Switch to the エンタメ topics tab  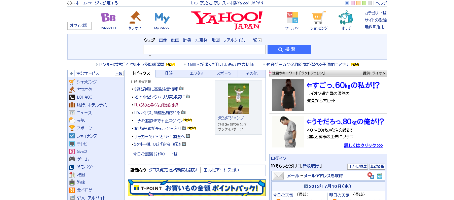coord(197,73)
